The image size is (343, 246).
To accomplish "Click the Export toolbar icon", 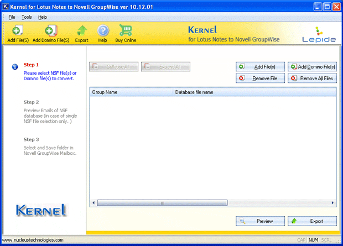I will pyautogui.click(x=81, y=32).
